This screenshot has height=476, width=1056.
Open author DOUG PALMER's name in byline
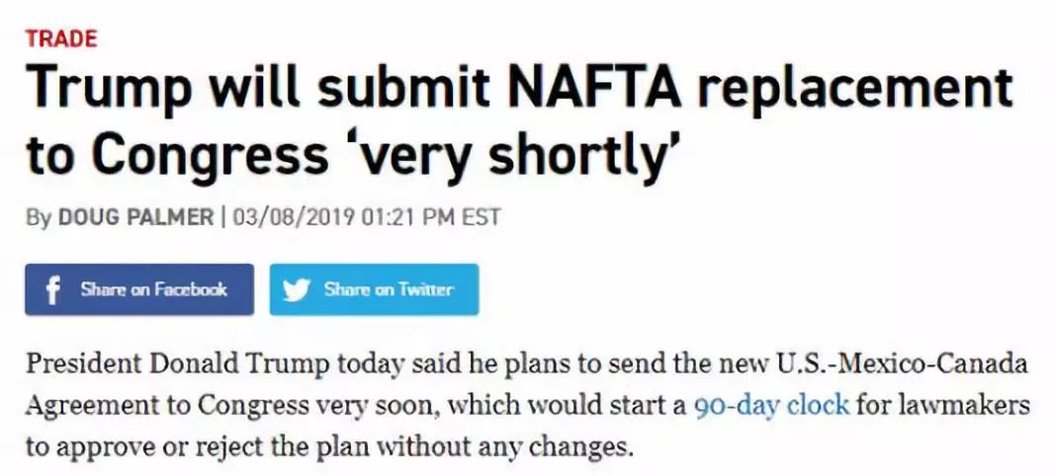pyautogui.click(x=135, y=216)
